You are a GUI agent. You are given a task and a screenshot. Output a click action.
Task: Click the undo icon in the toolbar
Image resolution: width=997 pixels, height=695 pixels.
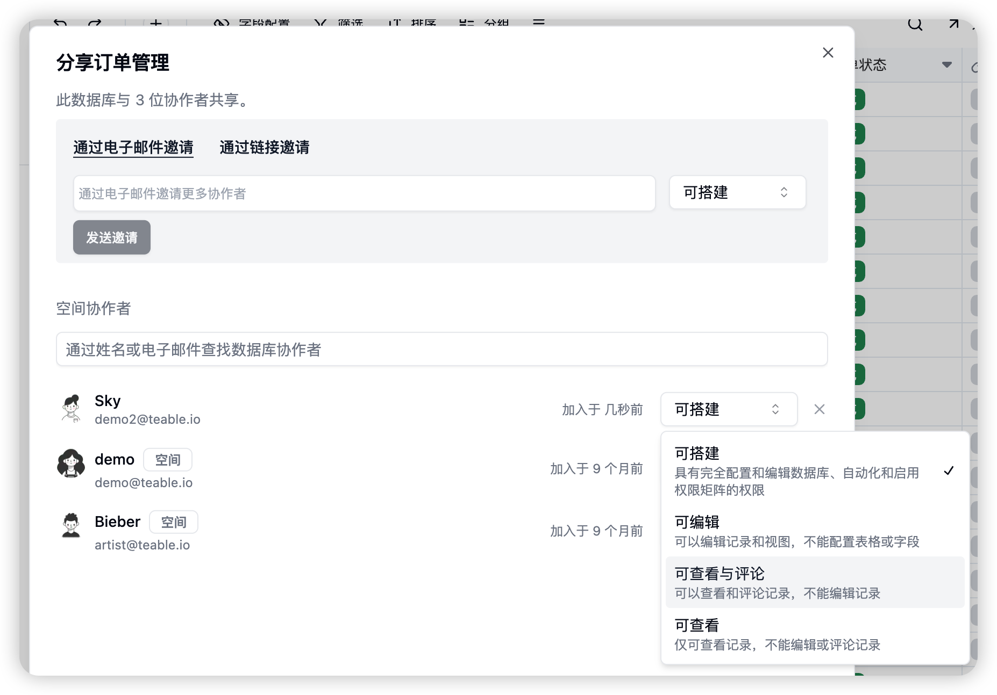(60, 23)
